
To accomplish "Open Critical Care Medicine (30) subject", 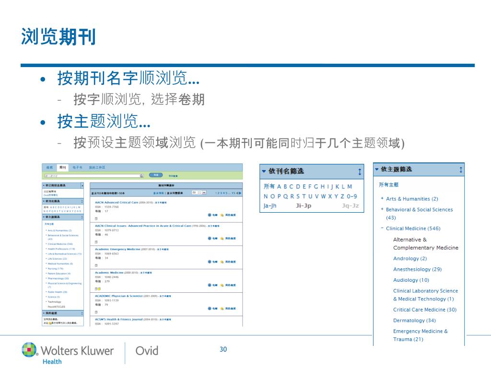I will (425, 310).
